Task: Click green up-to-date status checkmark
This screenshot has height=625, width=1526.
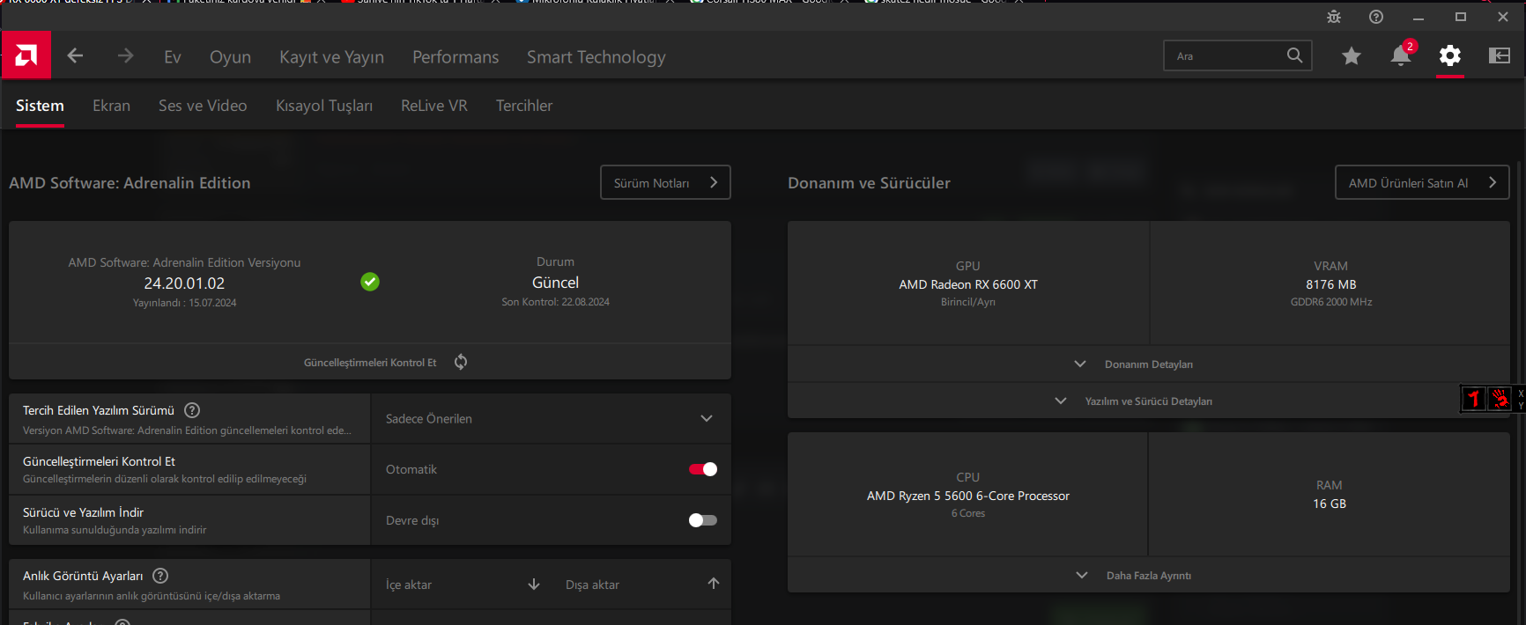Action: pyautogui.click(x=370, y=282)
